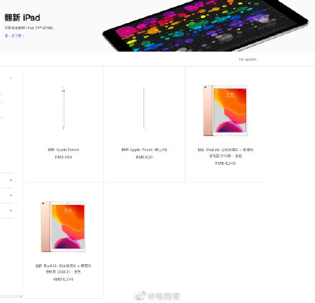Click the blue learn more link under 翻新 iPad
315x303 pixels.
[14, 36]
